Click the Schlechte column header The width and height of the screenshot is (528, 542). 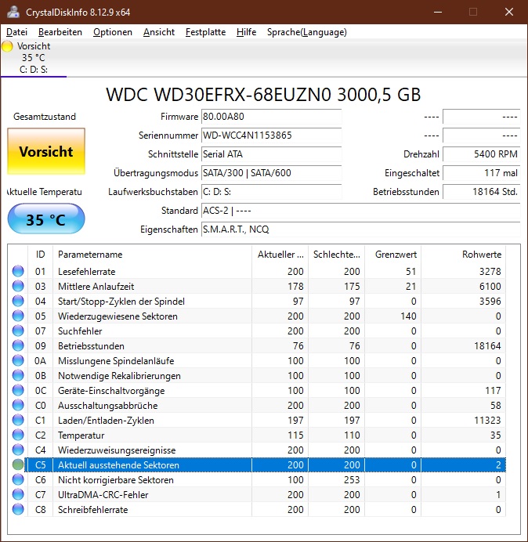[336, 255]
